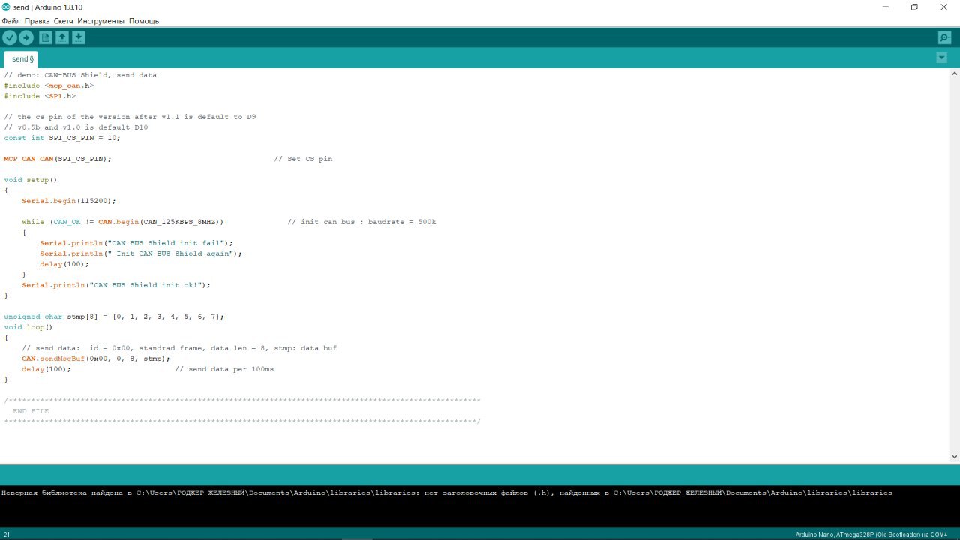Click the line "#include <mcp_can.h>"

click(49, 85)
